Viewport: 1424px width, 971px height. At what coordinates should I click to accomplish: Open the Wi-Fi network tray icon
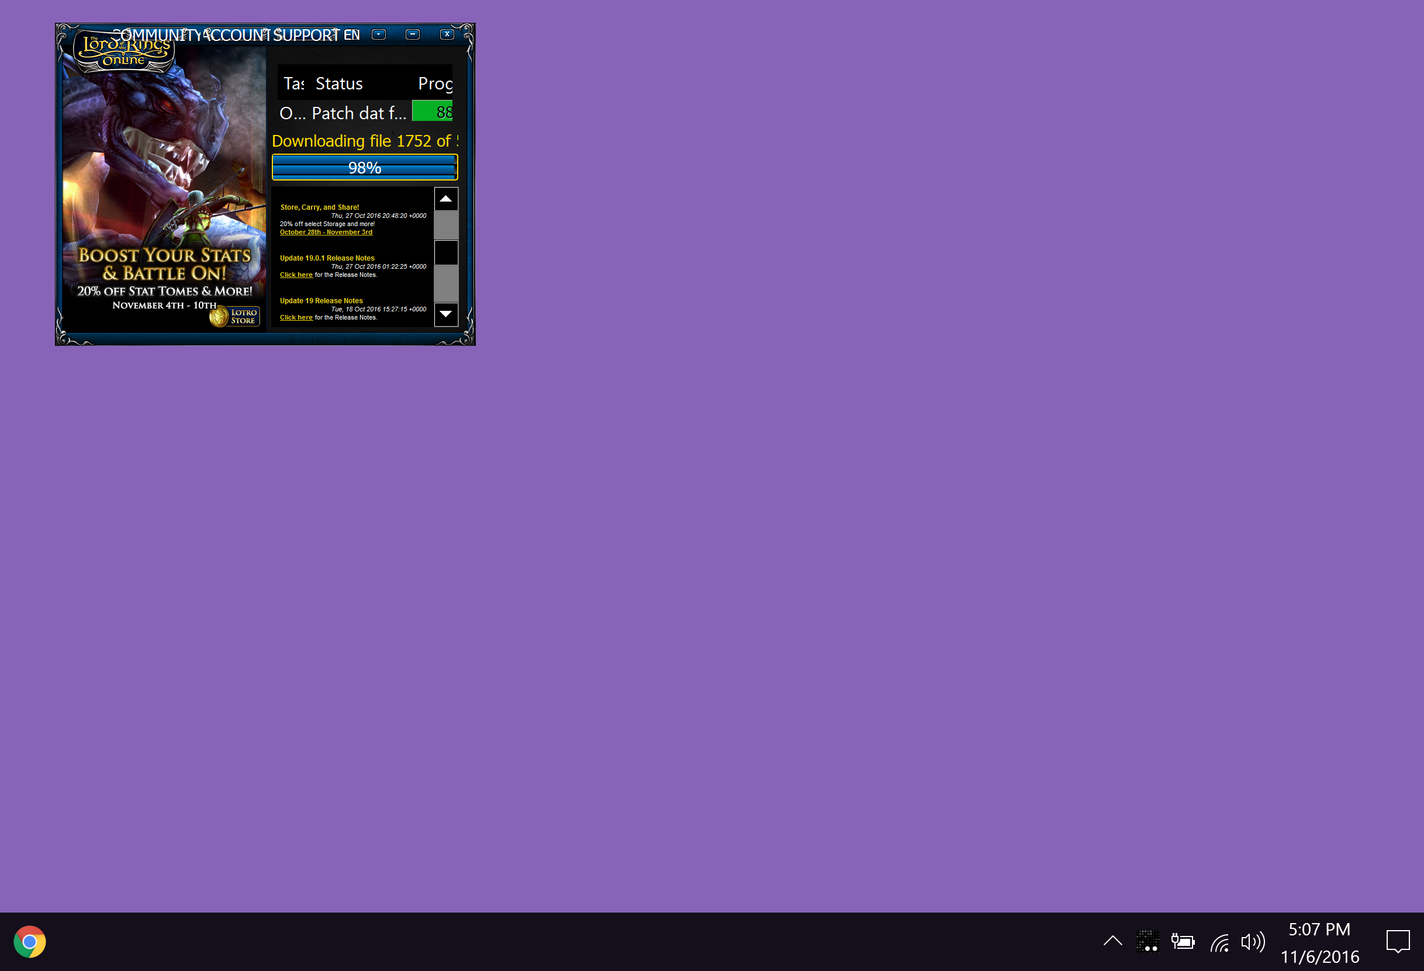click(x=1219, y=942)
